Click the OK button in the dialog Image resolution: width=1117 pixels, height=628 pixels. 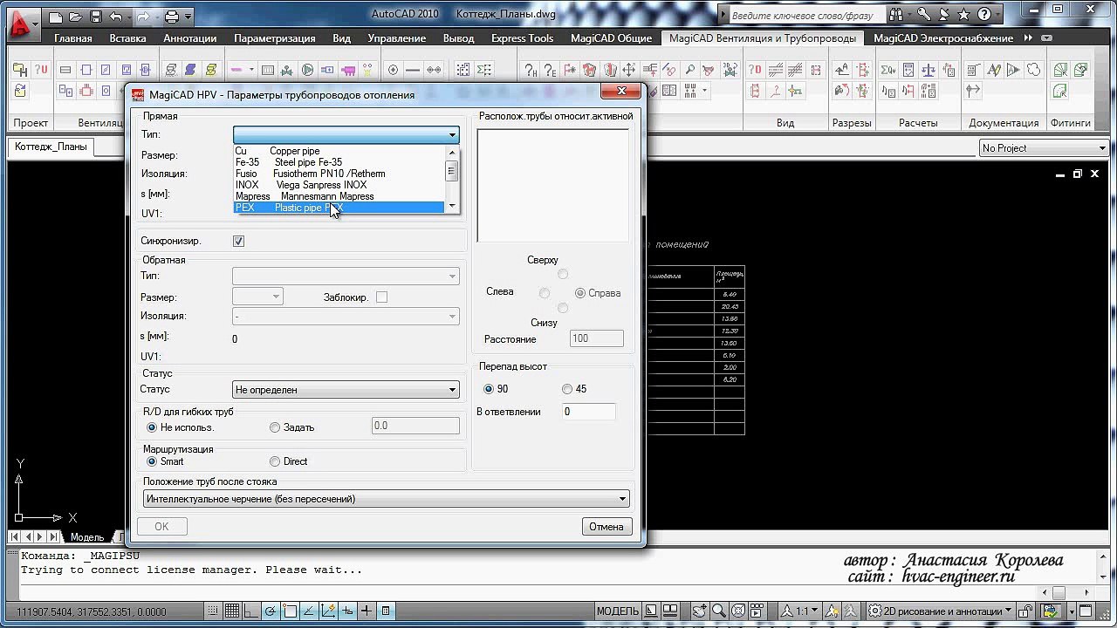pos(161,526)
